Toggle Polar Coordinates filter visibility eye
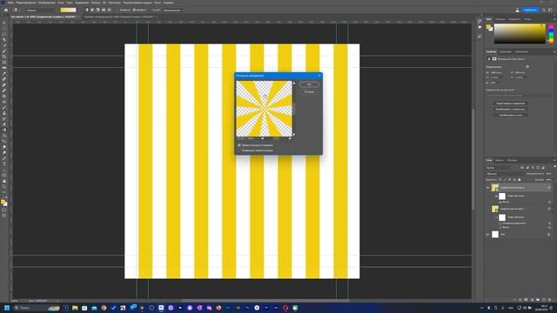This screenshot has height=313, width=557. coord(500,223)
